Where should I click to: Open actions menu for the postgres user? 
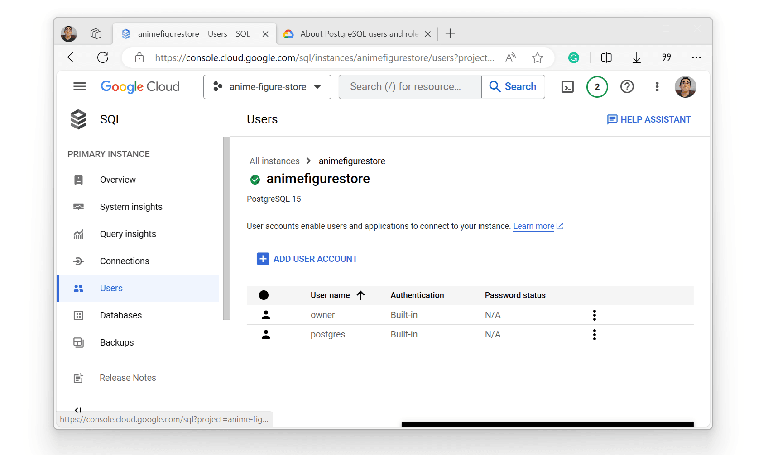[595, 335]
